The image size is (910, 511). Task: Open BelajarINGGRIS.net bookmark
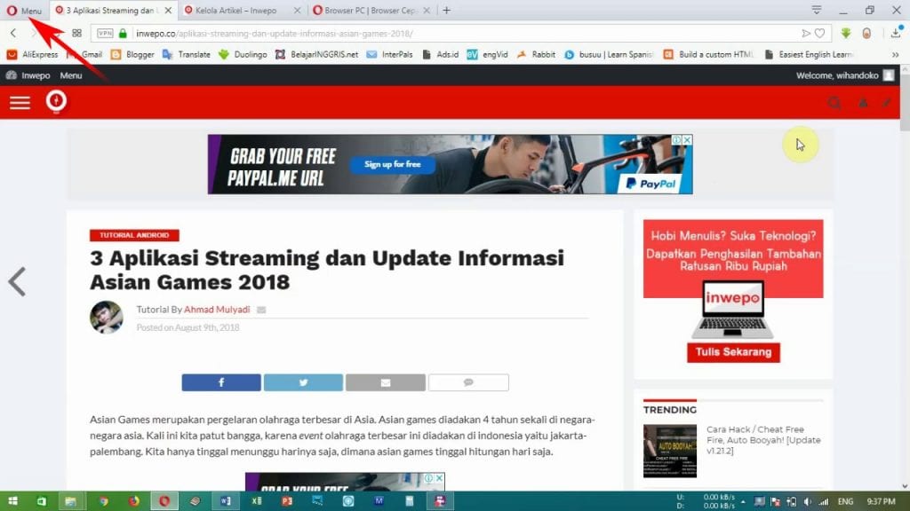[316, 54]
